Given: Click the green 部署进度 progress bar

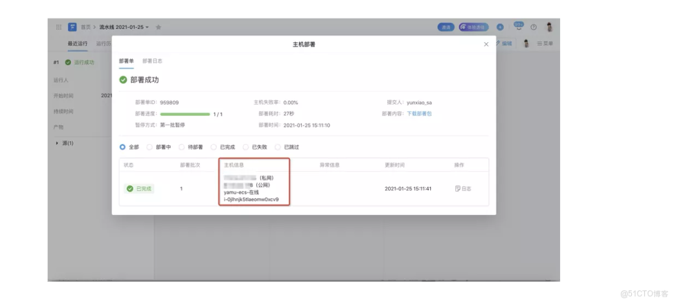Looking at the screenshot, I should click(185, 114).
